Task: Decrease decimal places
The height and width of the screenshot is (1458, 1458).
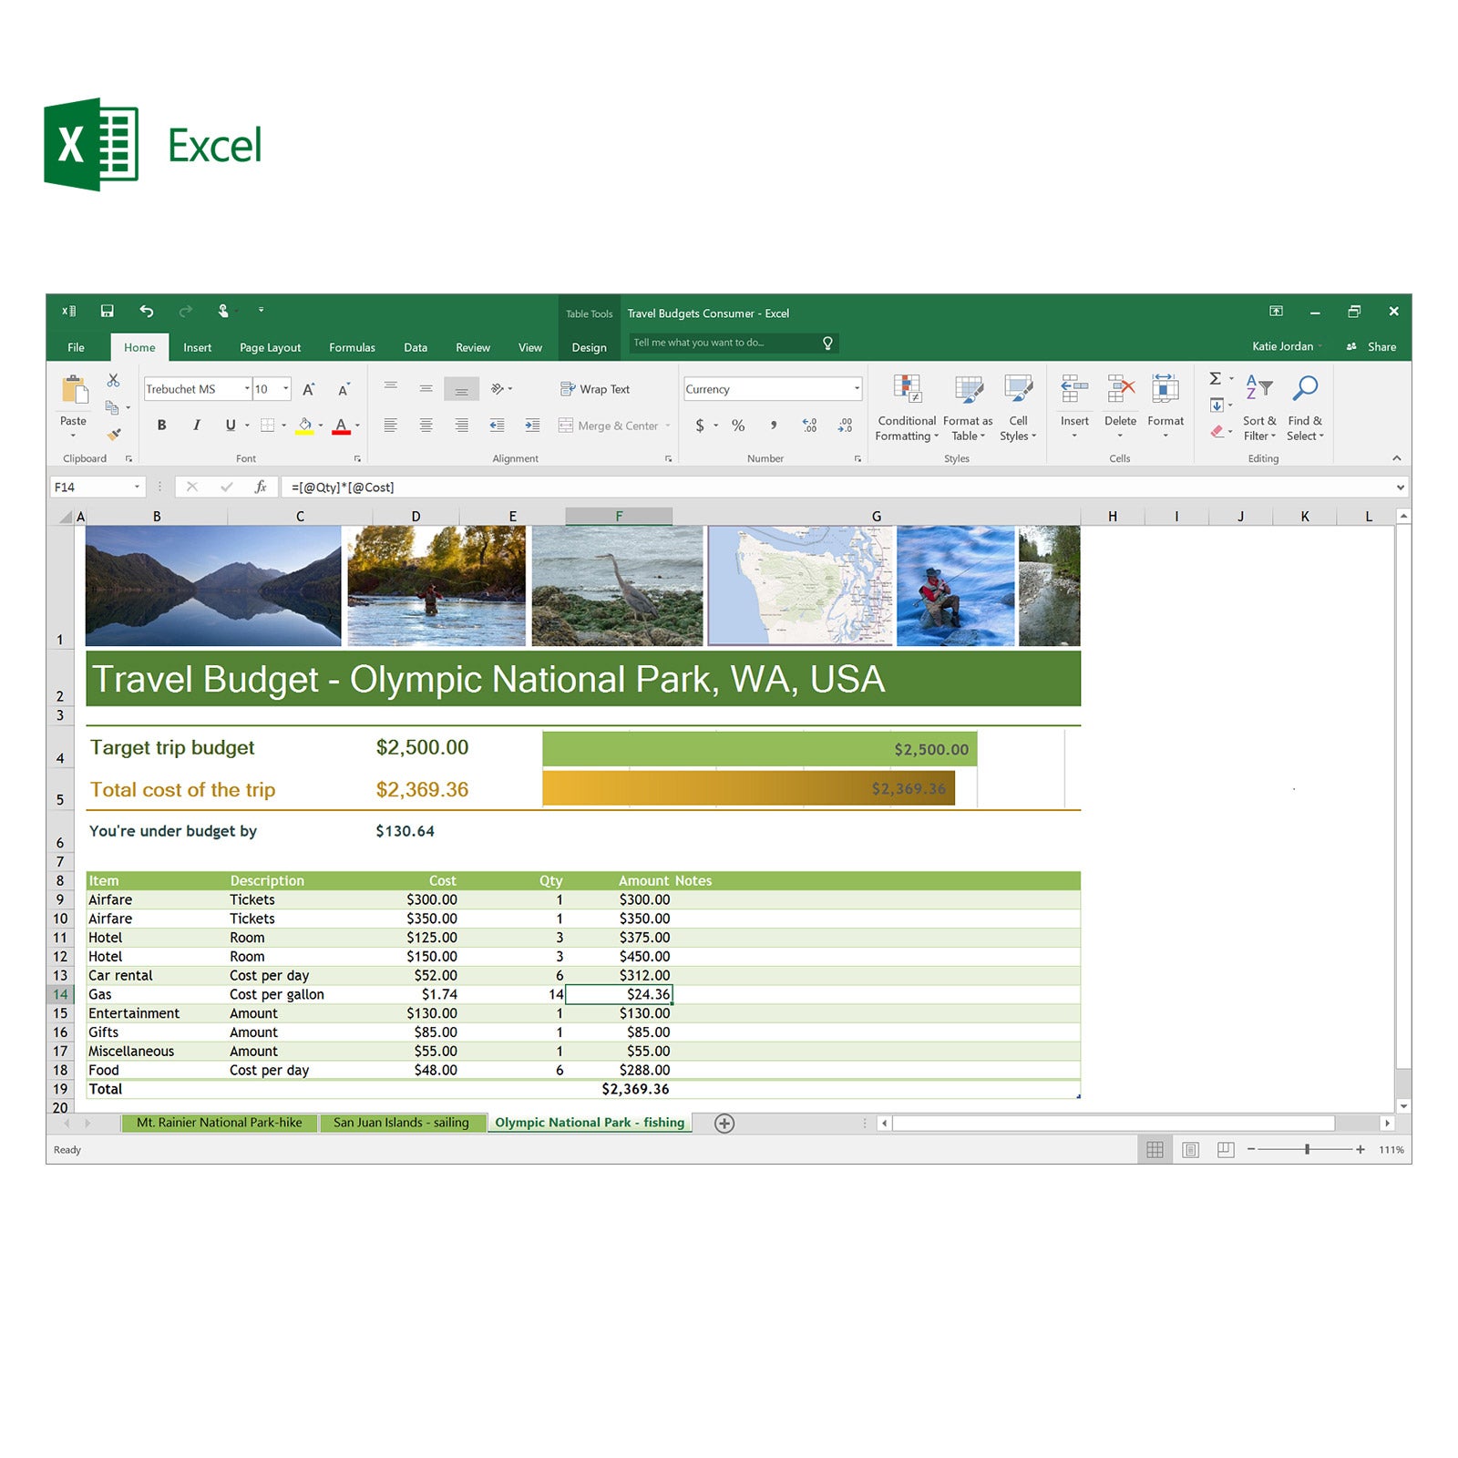Action: click(845, 426)
